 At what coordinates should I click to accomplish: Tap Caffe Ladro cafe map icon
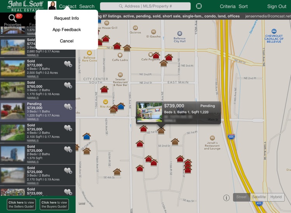120,55
